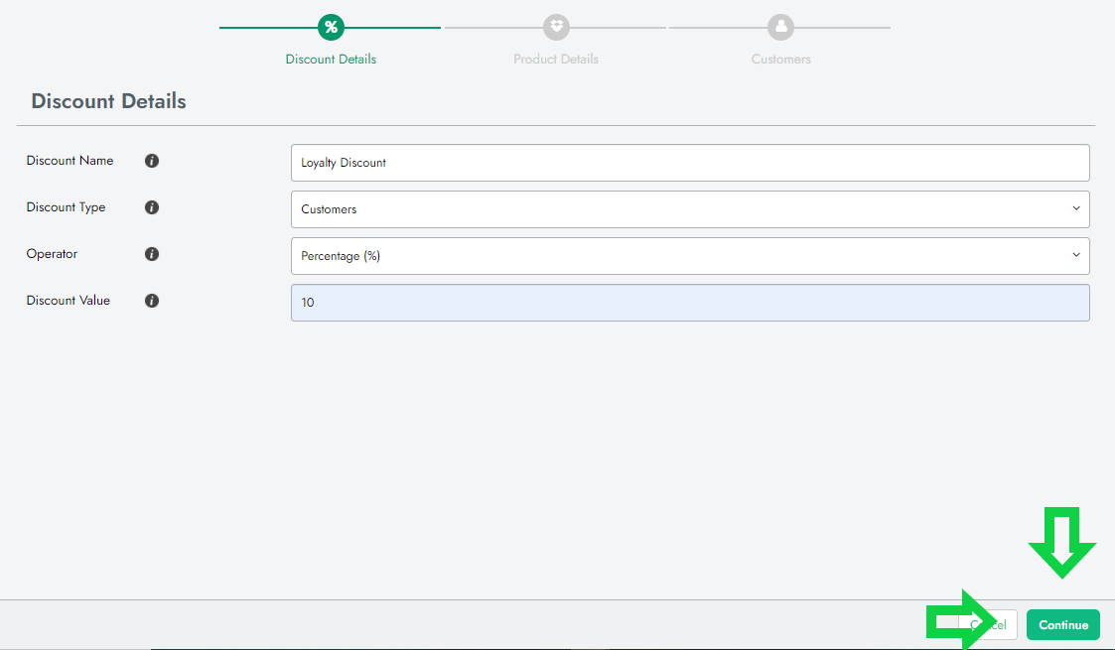1115x650 pixels.
Task: Select the Discount Details step label
Action: click(331, 60)
